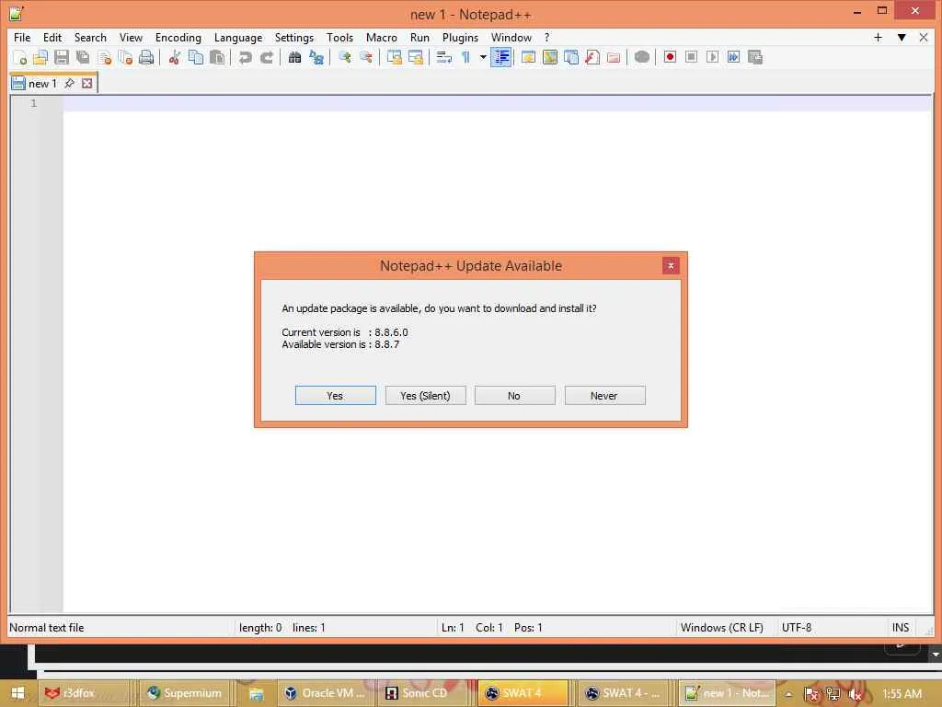
Task: Click No in the update dialog
Action: 515,396
